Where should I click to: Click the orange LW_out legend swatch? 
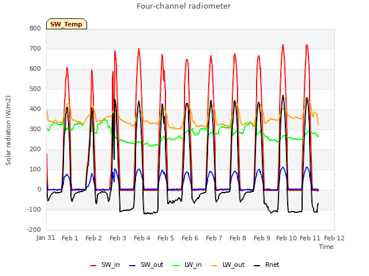coord(214,266)
